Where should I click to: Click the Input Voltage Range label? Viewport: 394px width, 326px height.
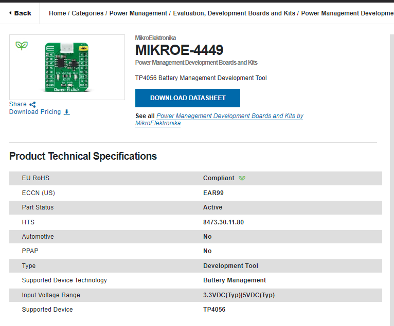click(51, 295)
